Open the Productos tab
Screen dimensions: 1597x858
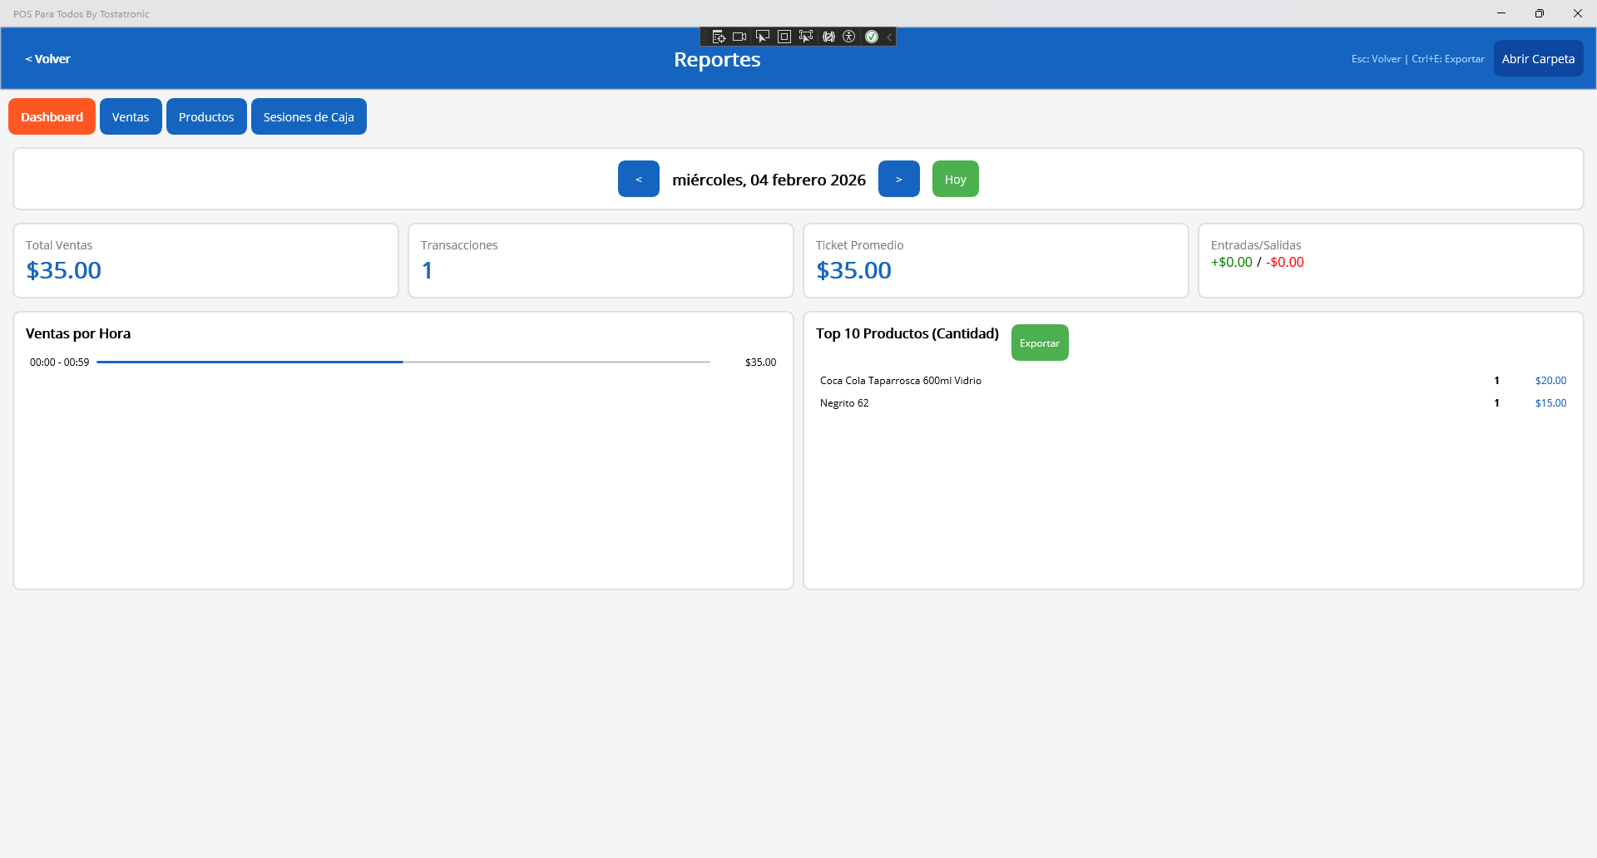pos(206,116)
